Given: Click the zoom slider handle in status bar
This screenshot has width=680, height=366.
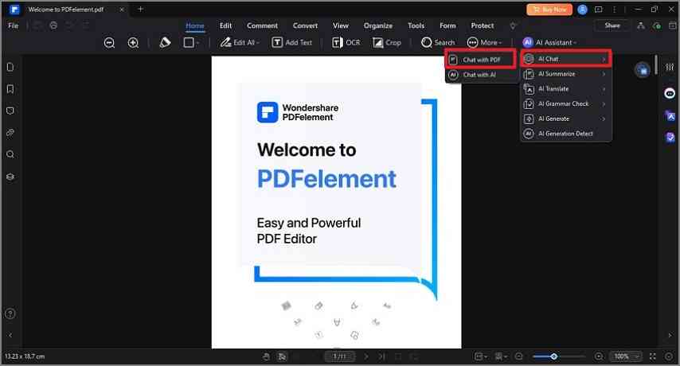Looking at the screenshot, I should click(x=554, y=356).
